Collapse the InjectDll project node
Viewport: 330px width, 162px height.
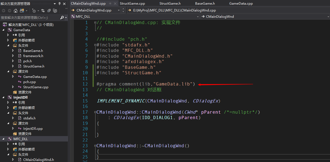[3, 97]
